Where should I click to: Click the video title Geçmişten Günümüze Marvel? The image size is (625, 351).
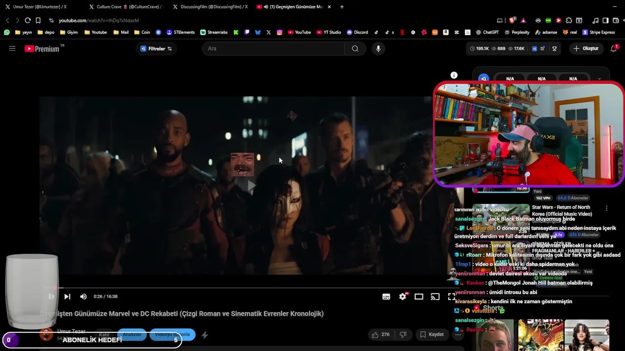(x=182, y=313)
